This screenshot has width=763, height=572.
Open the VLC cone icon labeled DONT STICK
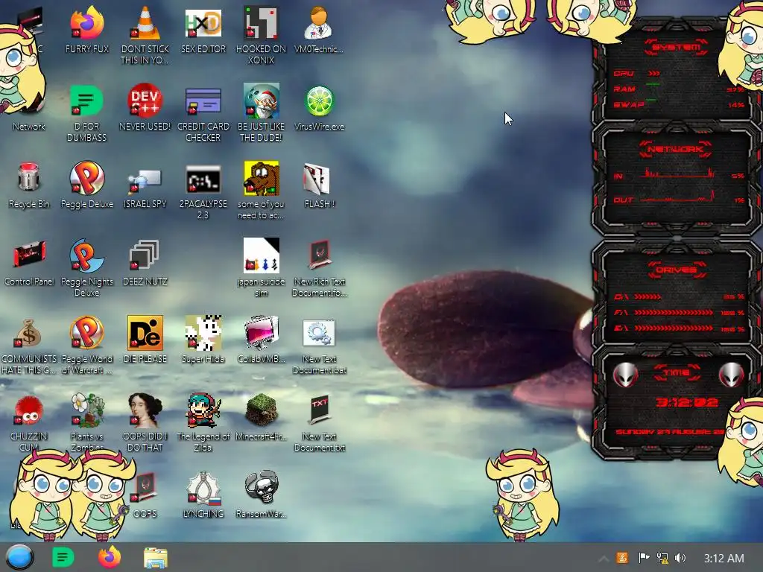click(145, 23)
